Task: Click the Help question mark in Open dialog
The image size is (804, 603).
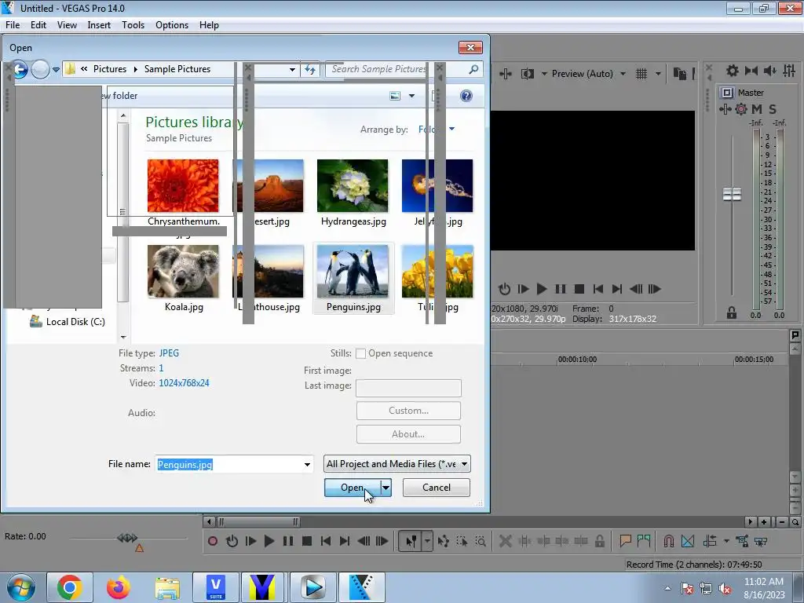Action: (x=466, y=96)
